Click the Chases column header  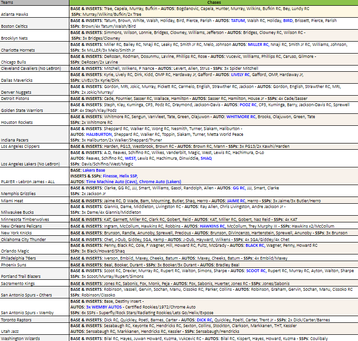[213, 3]
